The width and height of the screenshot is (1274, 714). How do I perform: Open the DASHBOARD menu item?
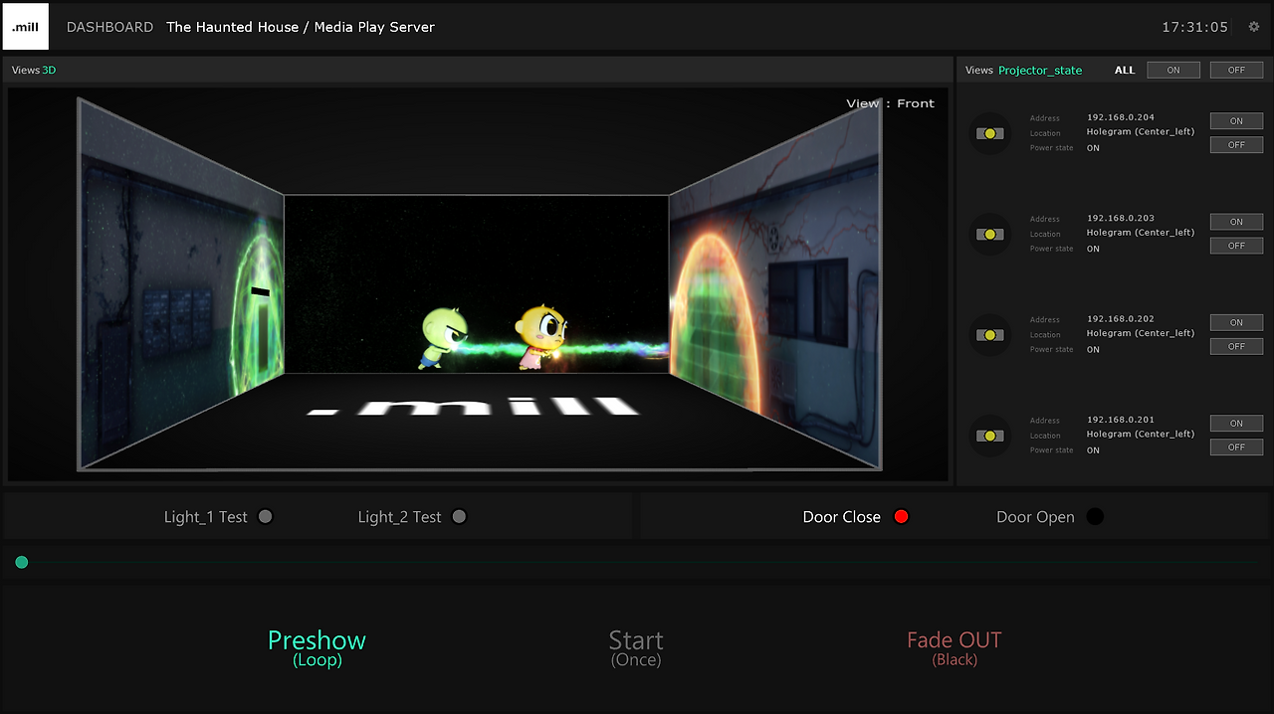109,27
